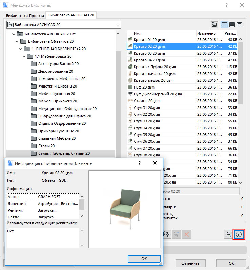
Task: Switch to list view mode
Action: click(x=224, y=25)
